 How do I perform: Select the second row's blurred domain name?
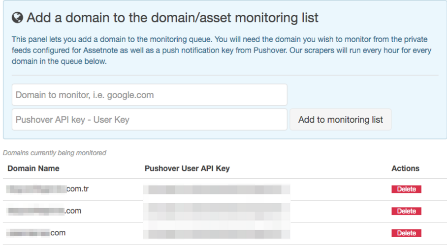point(44,211)
